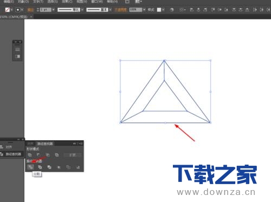Click Vertical Distribute Center icon
The width and height of the screenshot is (271, 202).
(x=241, y=10)
